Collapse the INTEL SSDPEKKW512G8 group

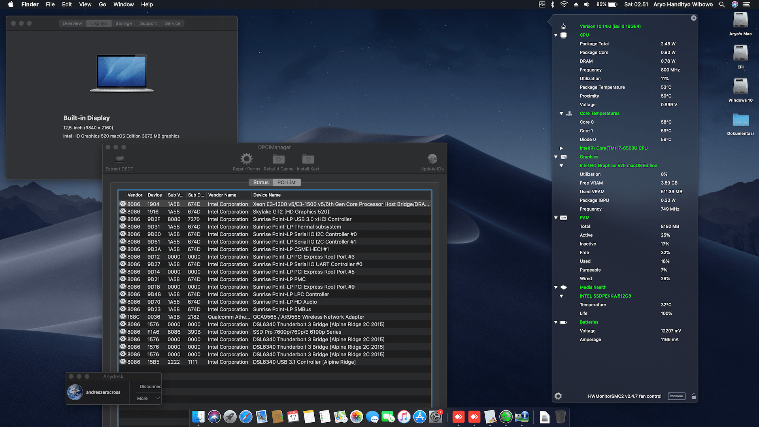pyautogui.click(x=561, y=296)
